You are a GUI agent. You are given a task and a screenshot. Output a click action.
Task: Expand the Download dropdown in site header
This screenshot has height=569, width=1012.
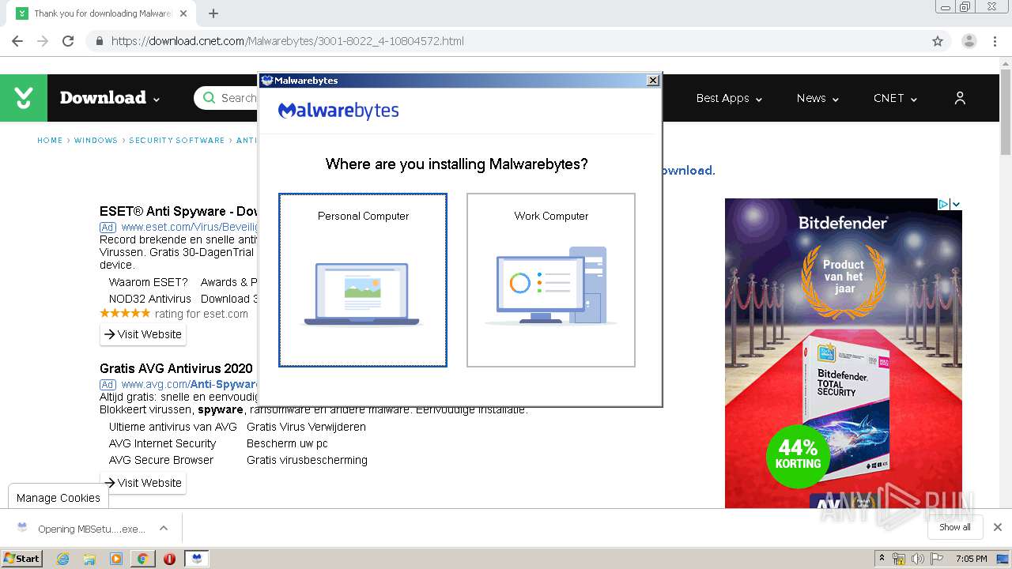click(x=110, y=98)
